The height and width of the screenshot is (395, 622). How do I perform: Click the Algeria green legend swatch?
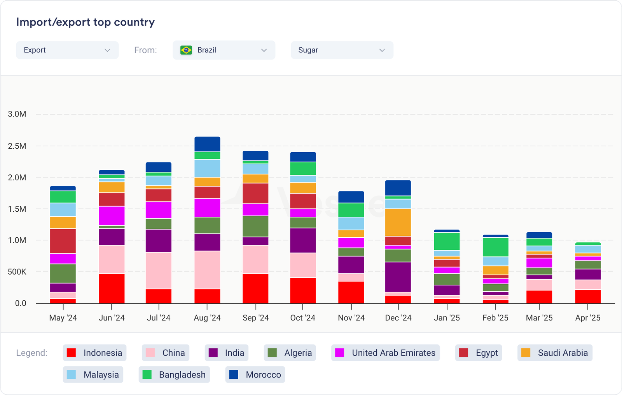tap(272, 353)
